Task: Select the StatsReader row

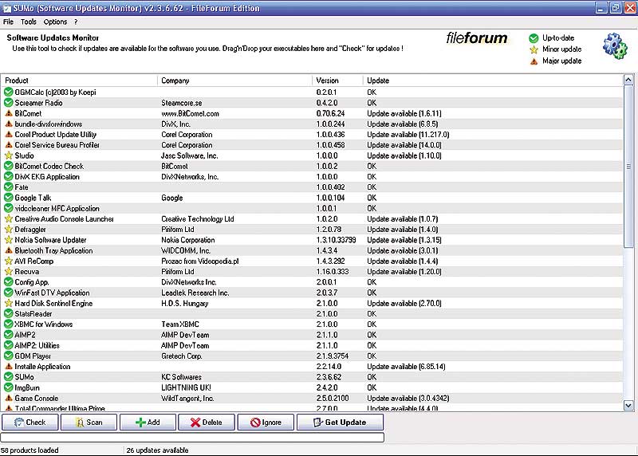Action: [312, 313]
